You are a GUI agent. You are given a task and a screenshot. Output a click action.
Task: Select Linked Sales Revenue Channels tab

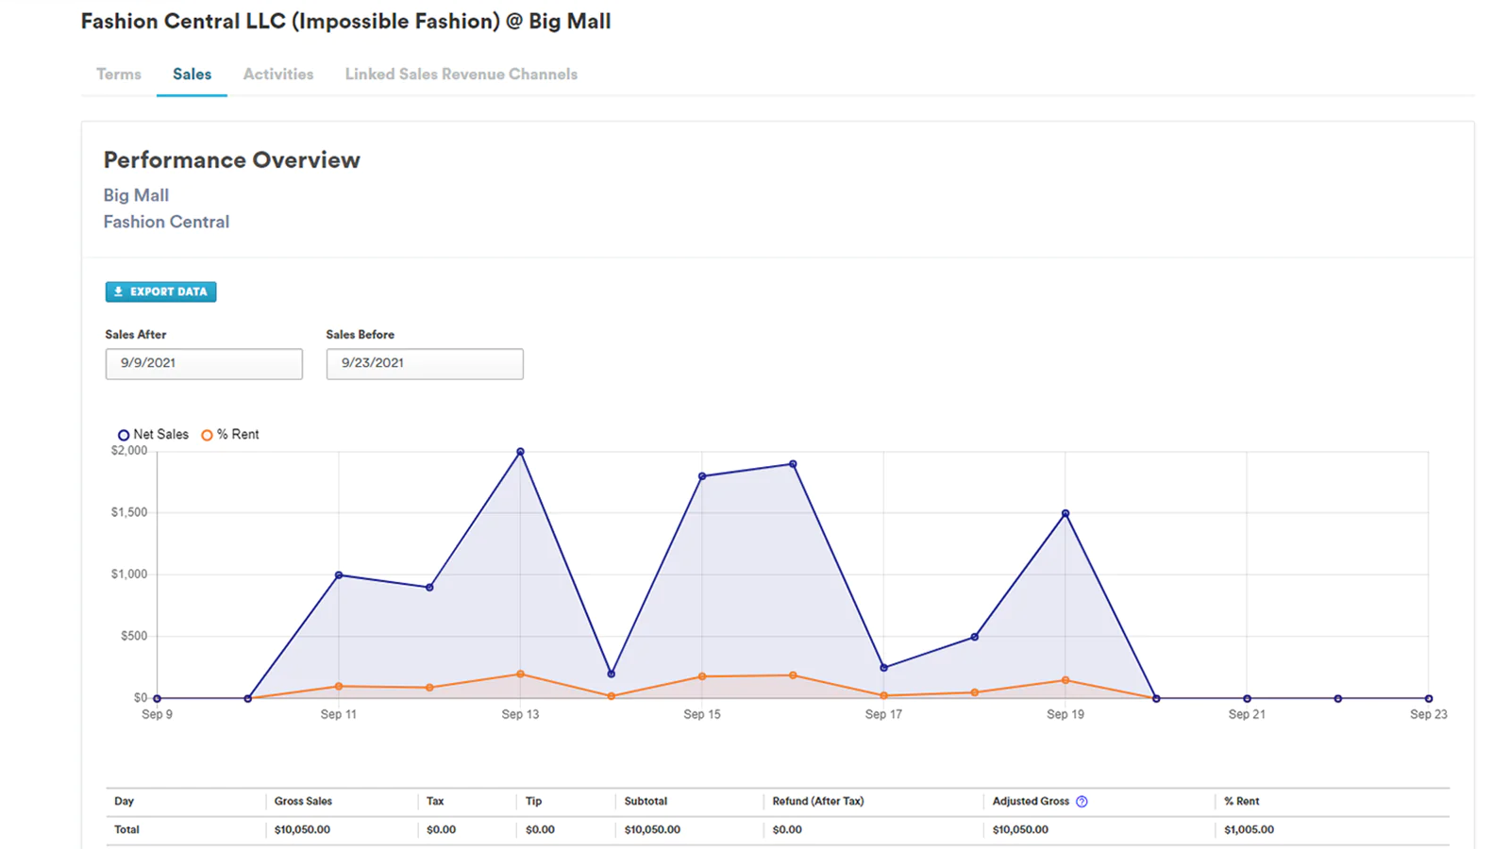tap(461, 75)
